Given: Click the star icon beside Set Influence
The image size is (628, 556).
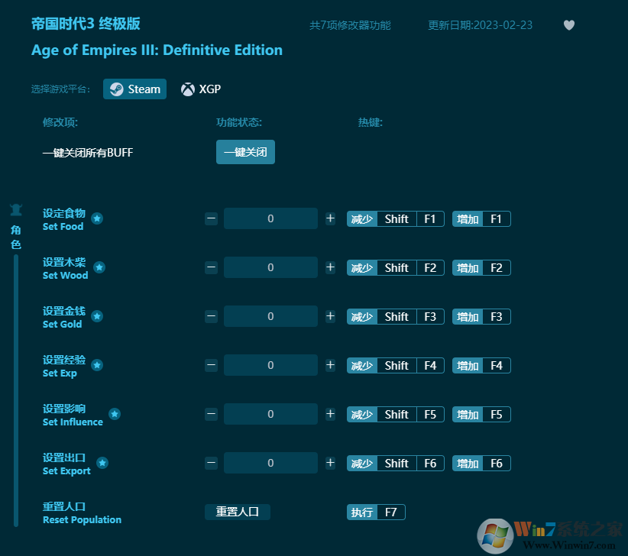Looking at the screenshot, I should point(115,414).
